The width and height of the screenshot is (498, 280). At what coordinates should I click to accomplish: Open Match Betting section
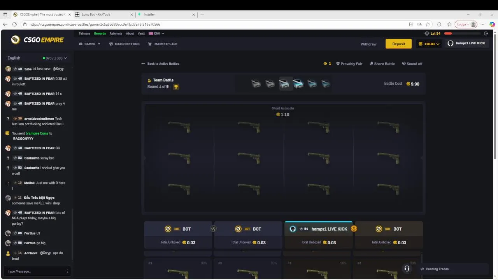click(124, 44)
